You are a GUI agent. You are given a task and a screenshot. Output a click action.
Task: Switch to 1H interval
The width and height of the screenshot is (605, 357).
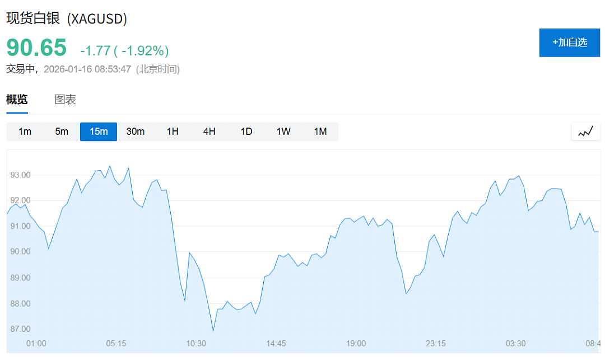click(x=173, y=131)
